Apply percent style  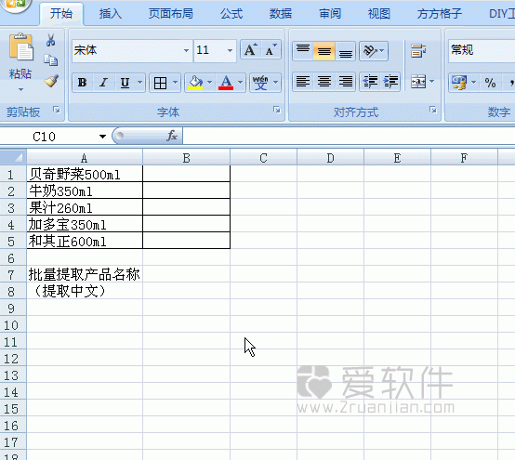[490, 83]
